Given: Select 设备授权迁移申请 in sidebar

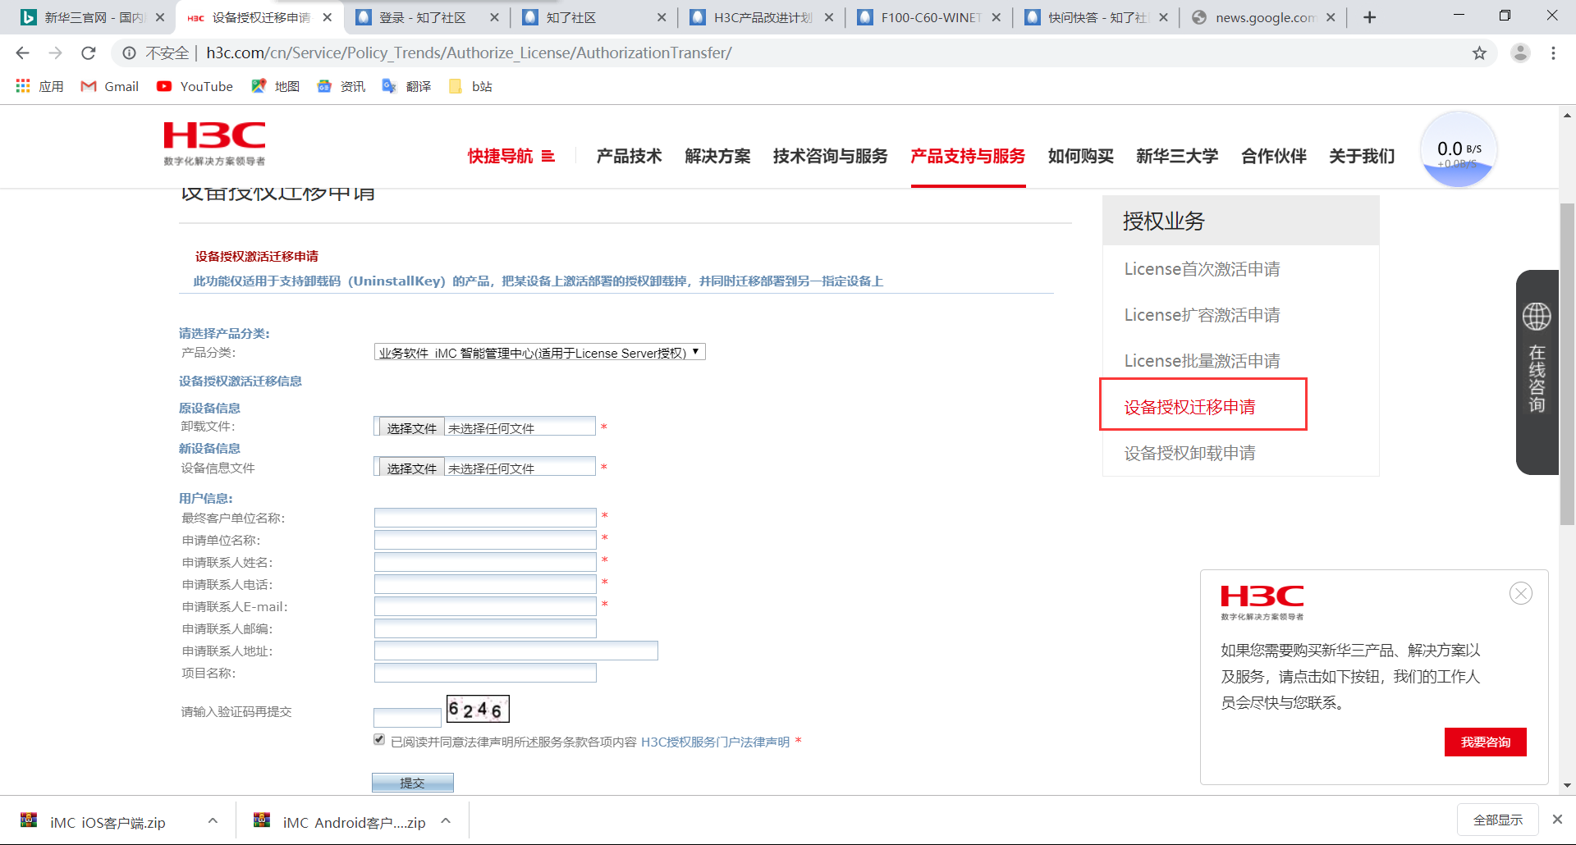Looking at the screenshot, I should pos(1189,407).
